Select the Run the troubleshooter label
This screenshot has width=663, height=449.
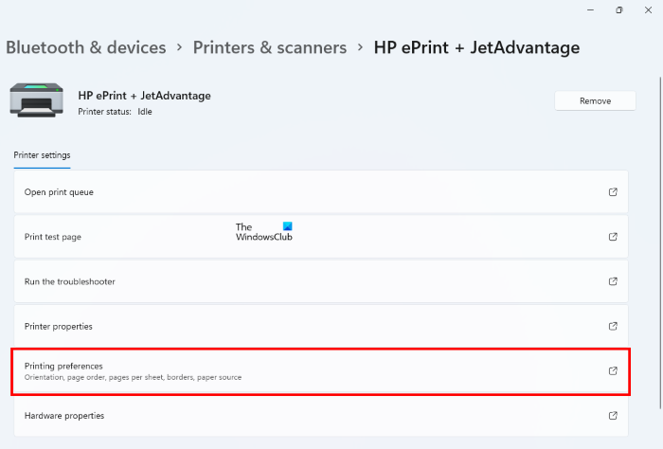tap(70, 281)
